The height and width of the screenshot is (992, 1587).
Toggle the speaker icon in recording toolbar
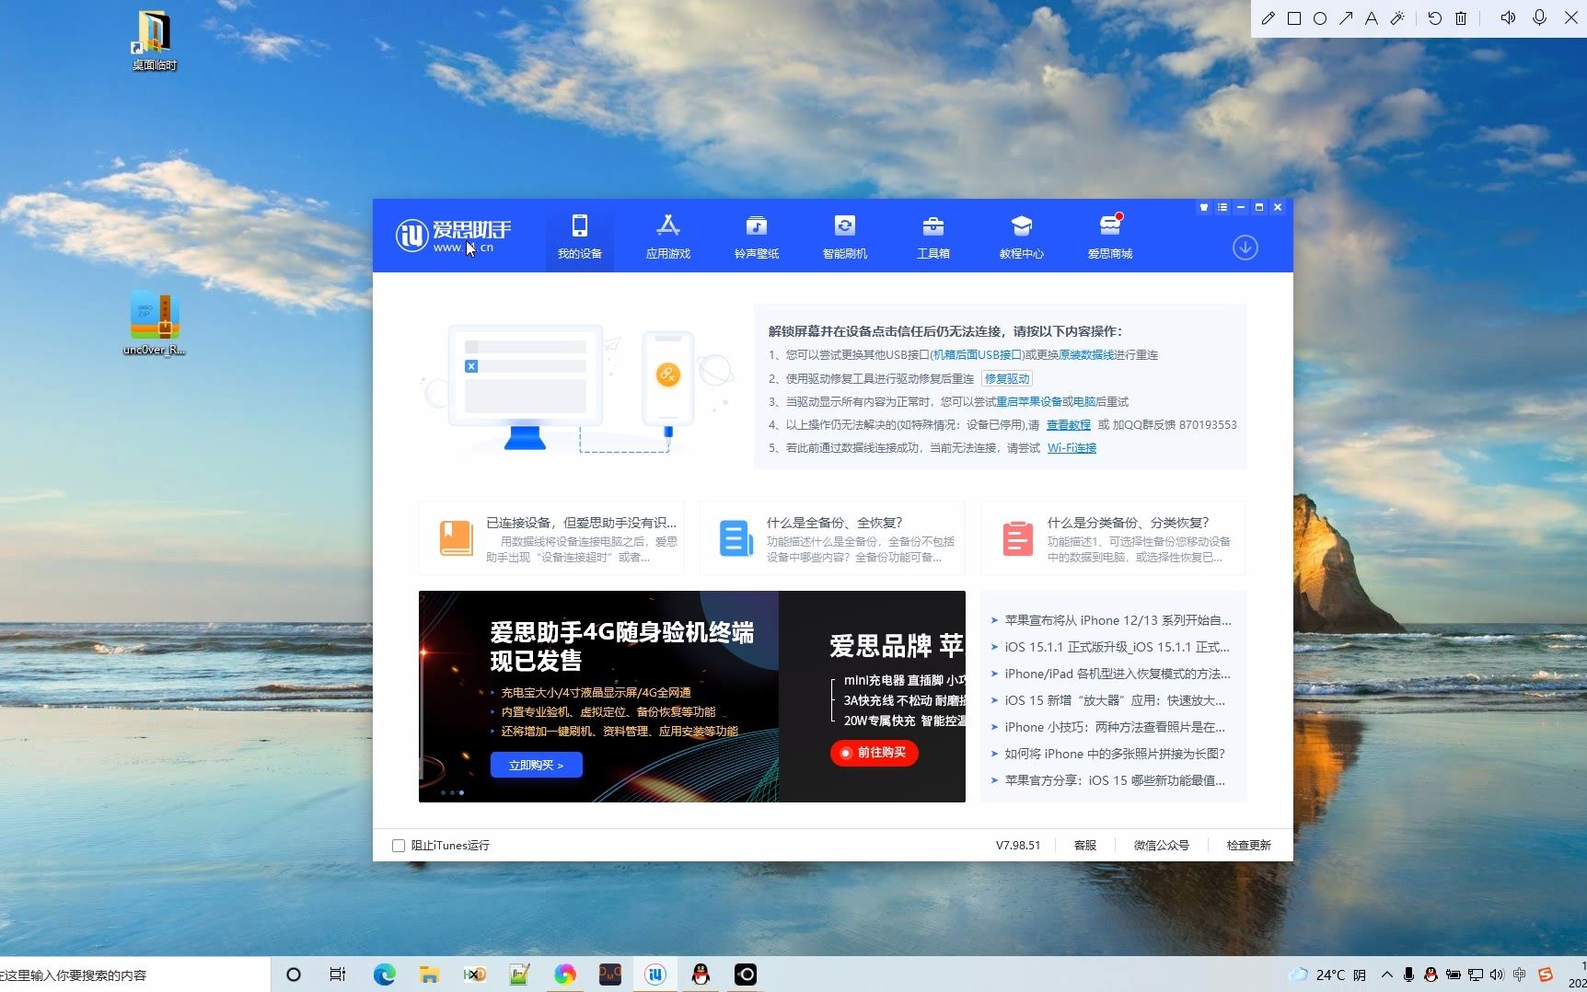pos(1508,18)
